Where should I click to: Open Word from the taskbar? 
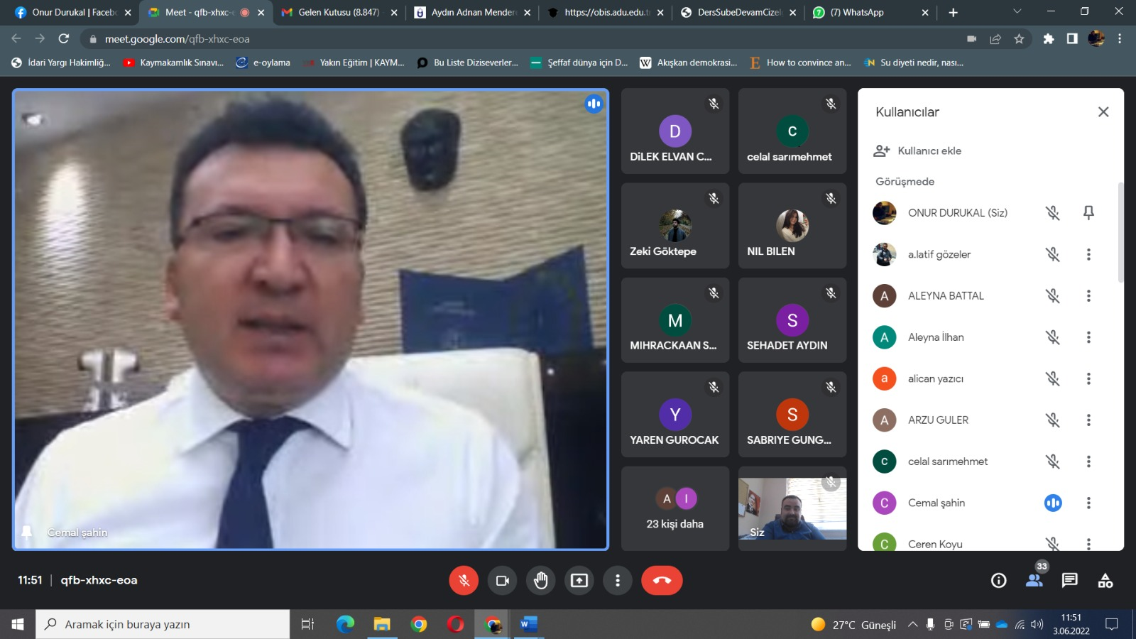click(x=528, y=624)
